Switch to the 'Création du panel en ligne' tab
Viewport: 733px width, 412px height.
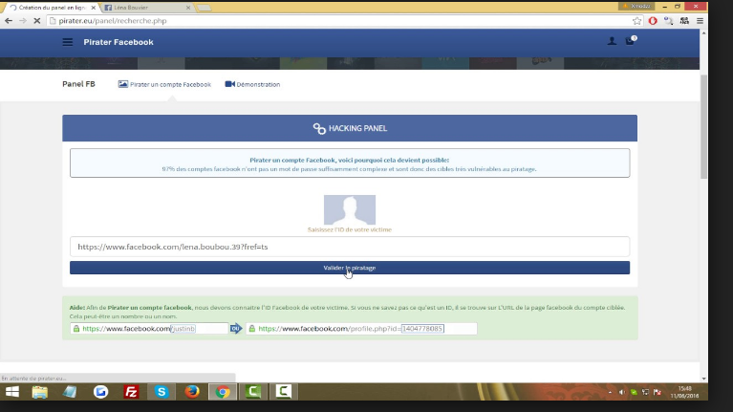[x=53, y=8]
